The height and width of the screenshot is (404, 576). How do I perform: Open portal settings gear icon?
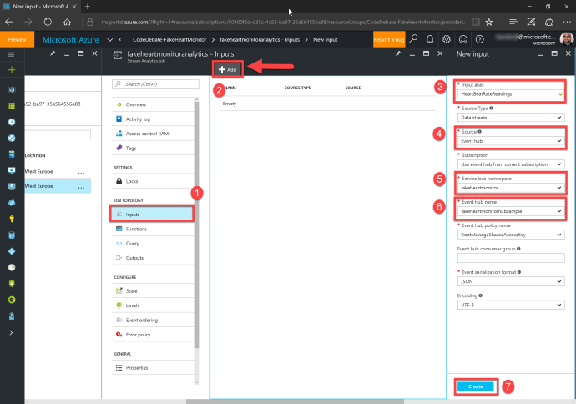(x=447, y=39)
